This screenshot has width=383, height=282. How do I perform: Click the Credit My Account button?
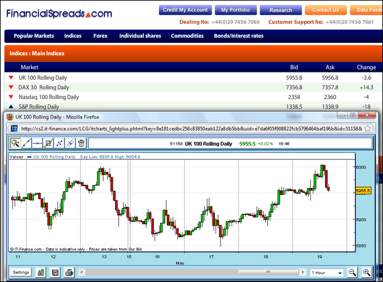pyautogui.click(x=185, y=10)
